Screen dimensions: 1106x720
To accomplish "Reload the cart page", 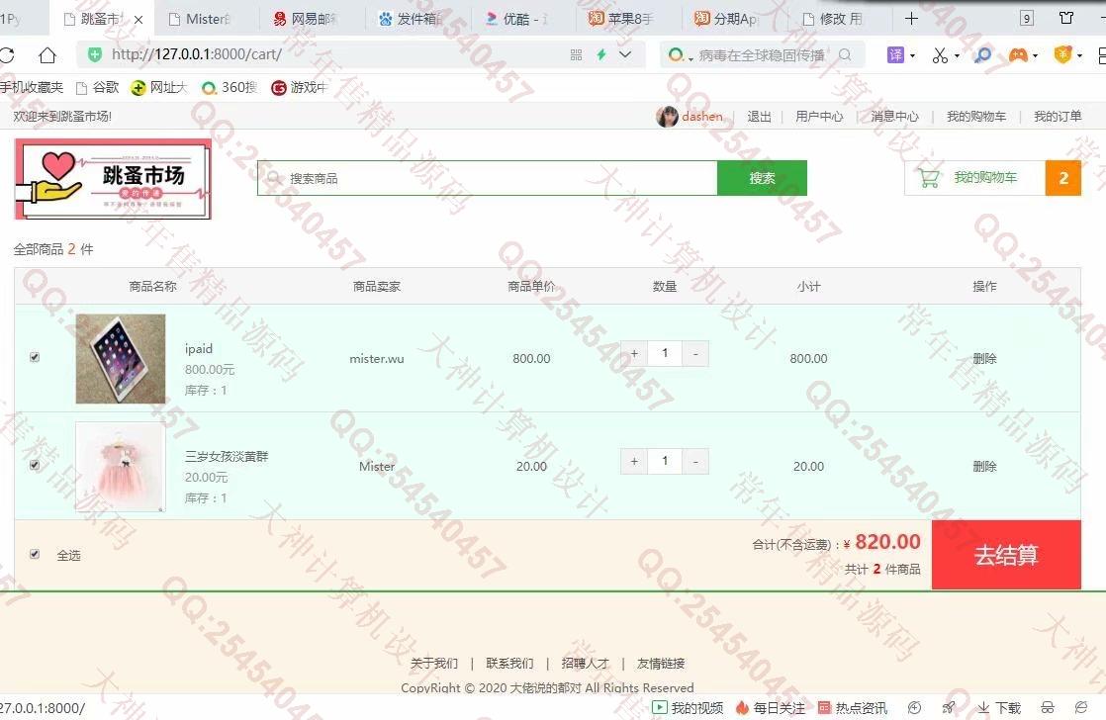I will (6, 55).
